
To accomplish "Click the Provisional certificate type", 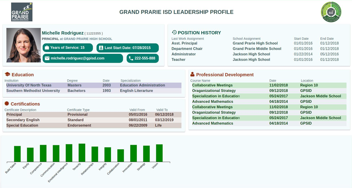I will pos(77,115).
